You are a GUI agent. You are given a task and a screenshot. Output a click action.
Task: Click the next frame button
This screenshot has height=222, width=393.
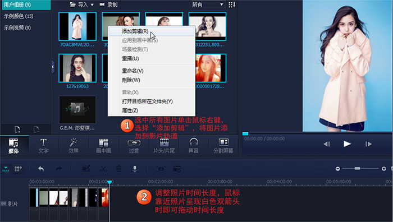point(368,144)
